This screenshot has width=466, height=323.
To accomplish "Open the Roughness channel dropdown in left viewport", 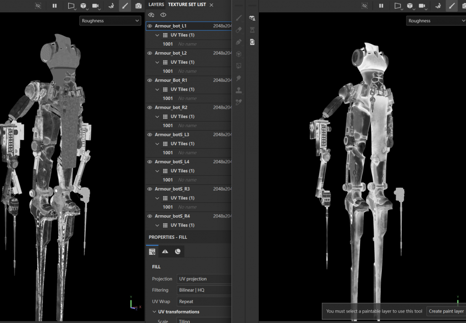I will click(x=111, y=21).
